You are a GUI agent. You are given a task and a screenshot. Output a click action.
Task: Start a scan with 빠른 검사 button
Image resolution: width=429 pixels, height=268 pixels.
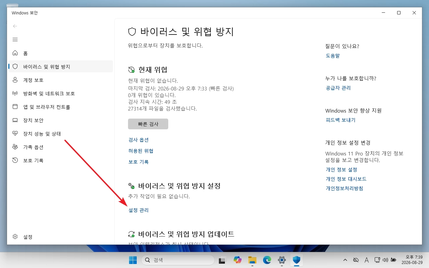click(x=148, y=124)
